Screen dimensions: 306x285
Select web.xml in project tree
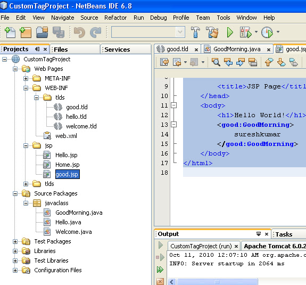tap(66, 136)
